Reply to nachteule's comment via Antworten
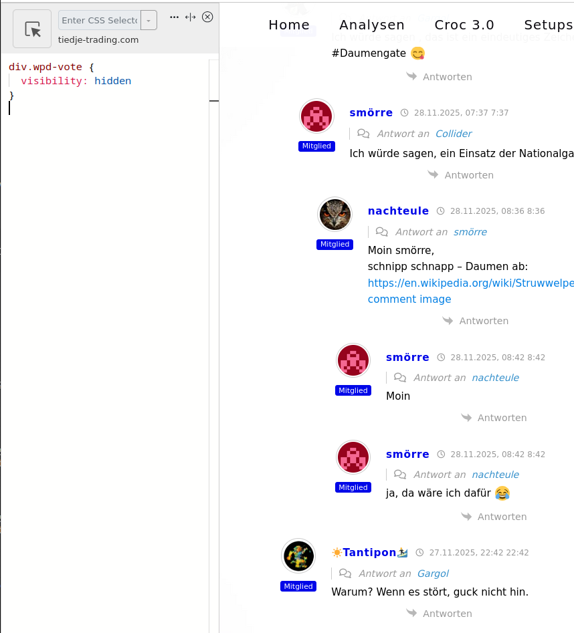The width and height of the screenshot is (574, 633). (x=476, y=321)
